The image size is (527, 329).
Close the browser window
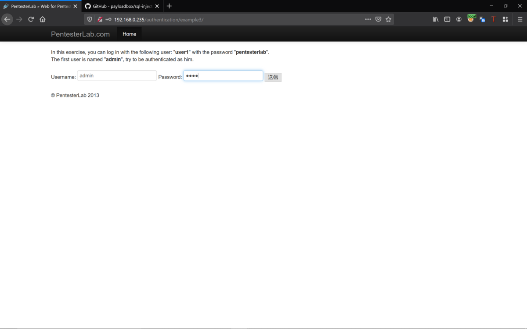pyautogui.click(x=520, y=6)
